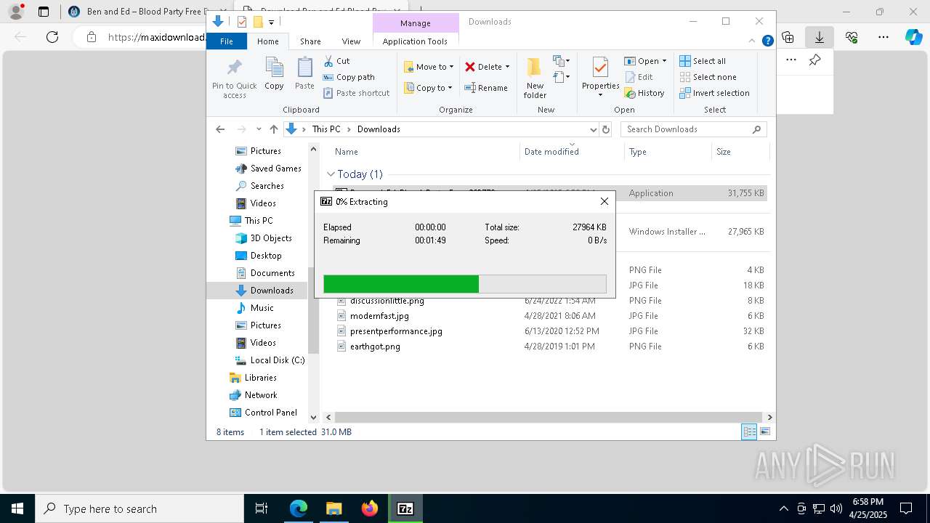930x523 pixels.
Task: Click Paste shortcut command
Action: 356,93
